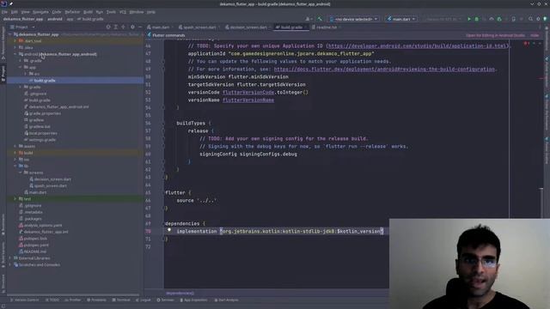Click the red error indicator above the editor
Viewport: 550px width, 309px height.
(526, 44)
